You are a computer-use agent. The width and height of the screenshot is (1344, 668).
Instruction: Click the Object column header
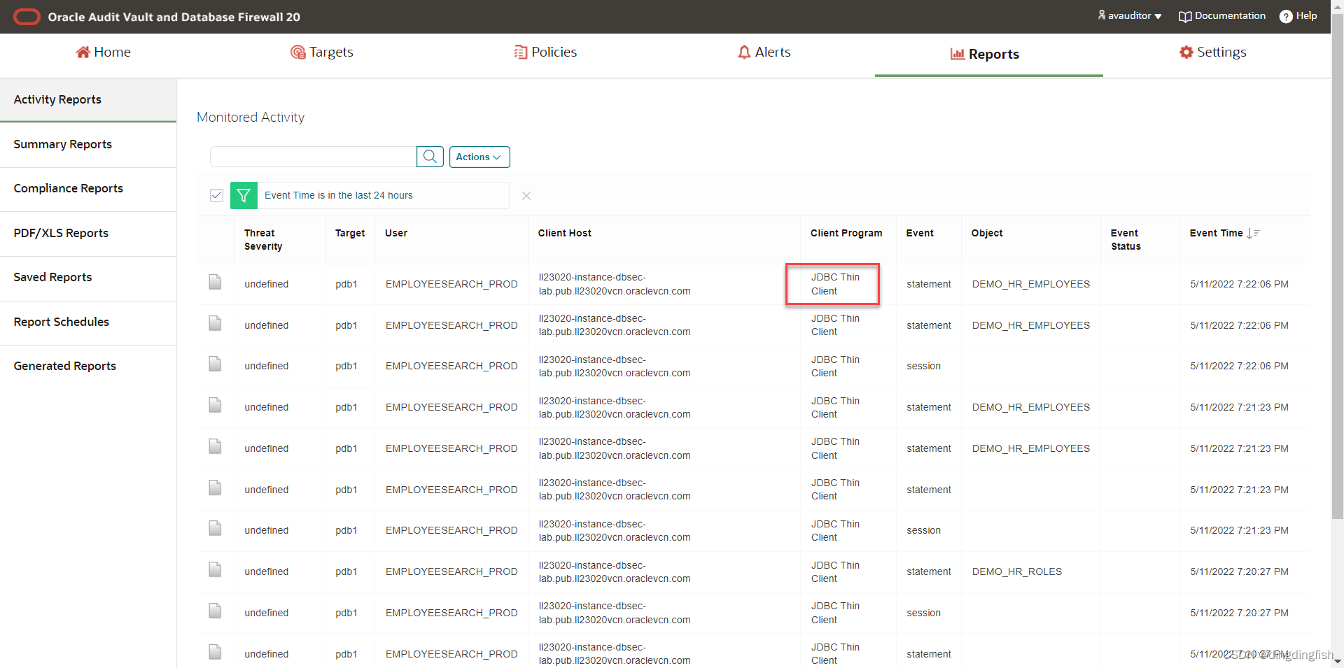(x=987, y=233)
